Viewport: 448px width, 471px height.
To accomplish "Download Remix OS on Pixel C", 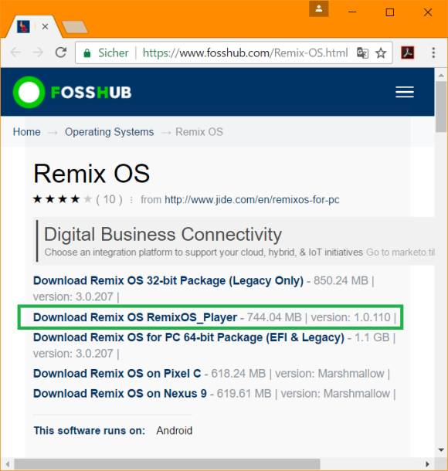I will coord(117,374).
